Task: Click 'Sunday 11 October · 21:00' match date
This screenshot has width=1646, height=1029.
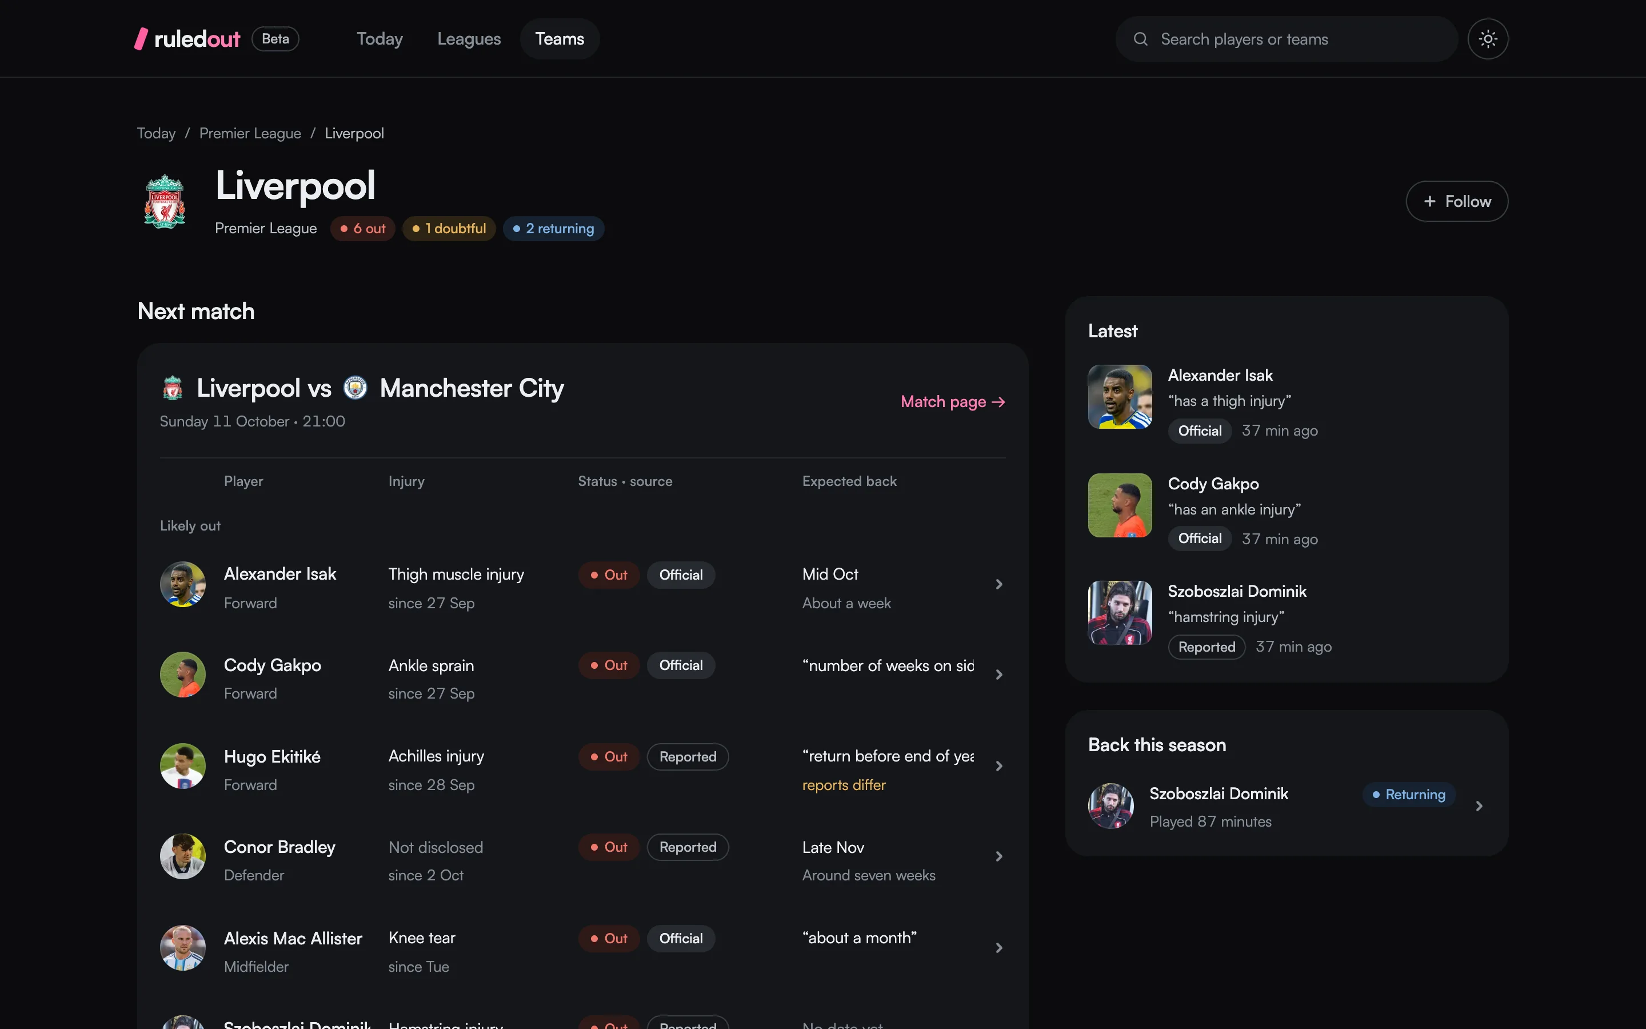Action: point(253,421)
